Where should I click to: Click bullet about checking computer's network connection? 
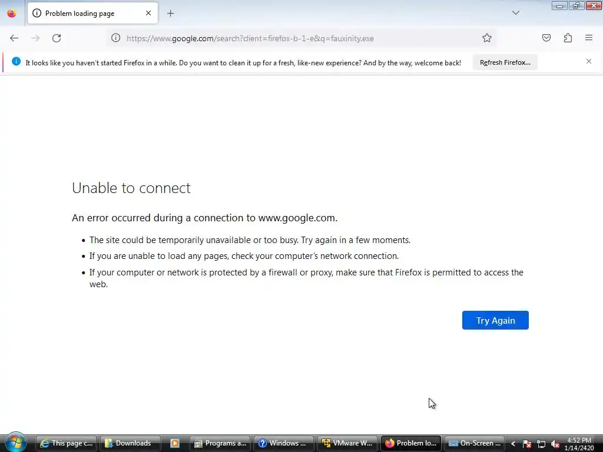click(244, 256)
